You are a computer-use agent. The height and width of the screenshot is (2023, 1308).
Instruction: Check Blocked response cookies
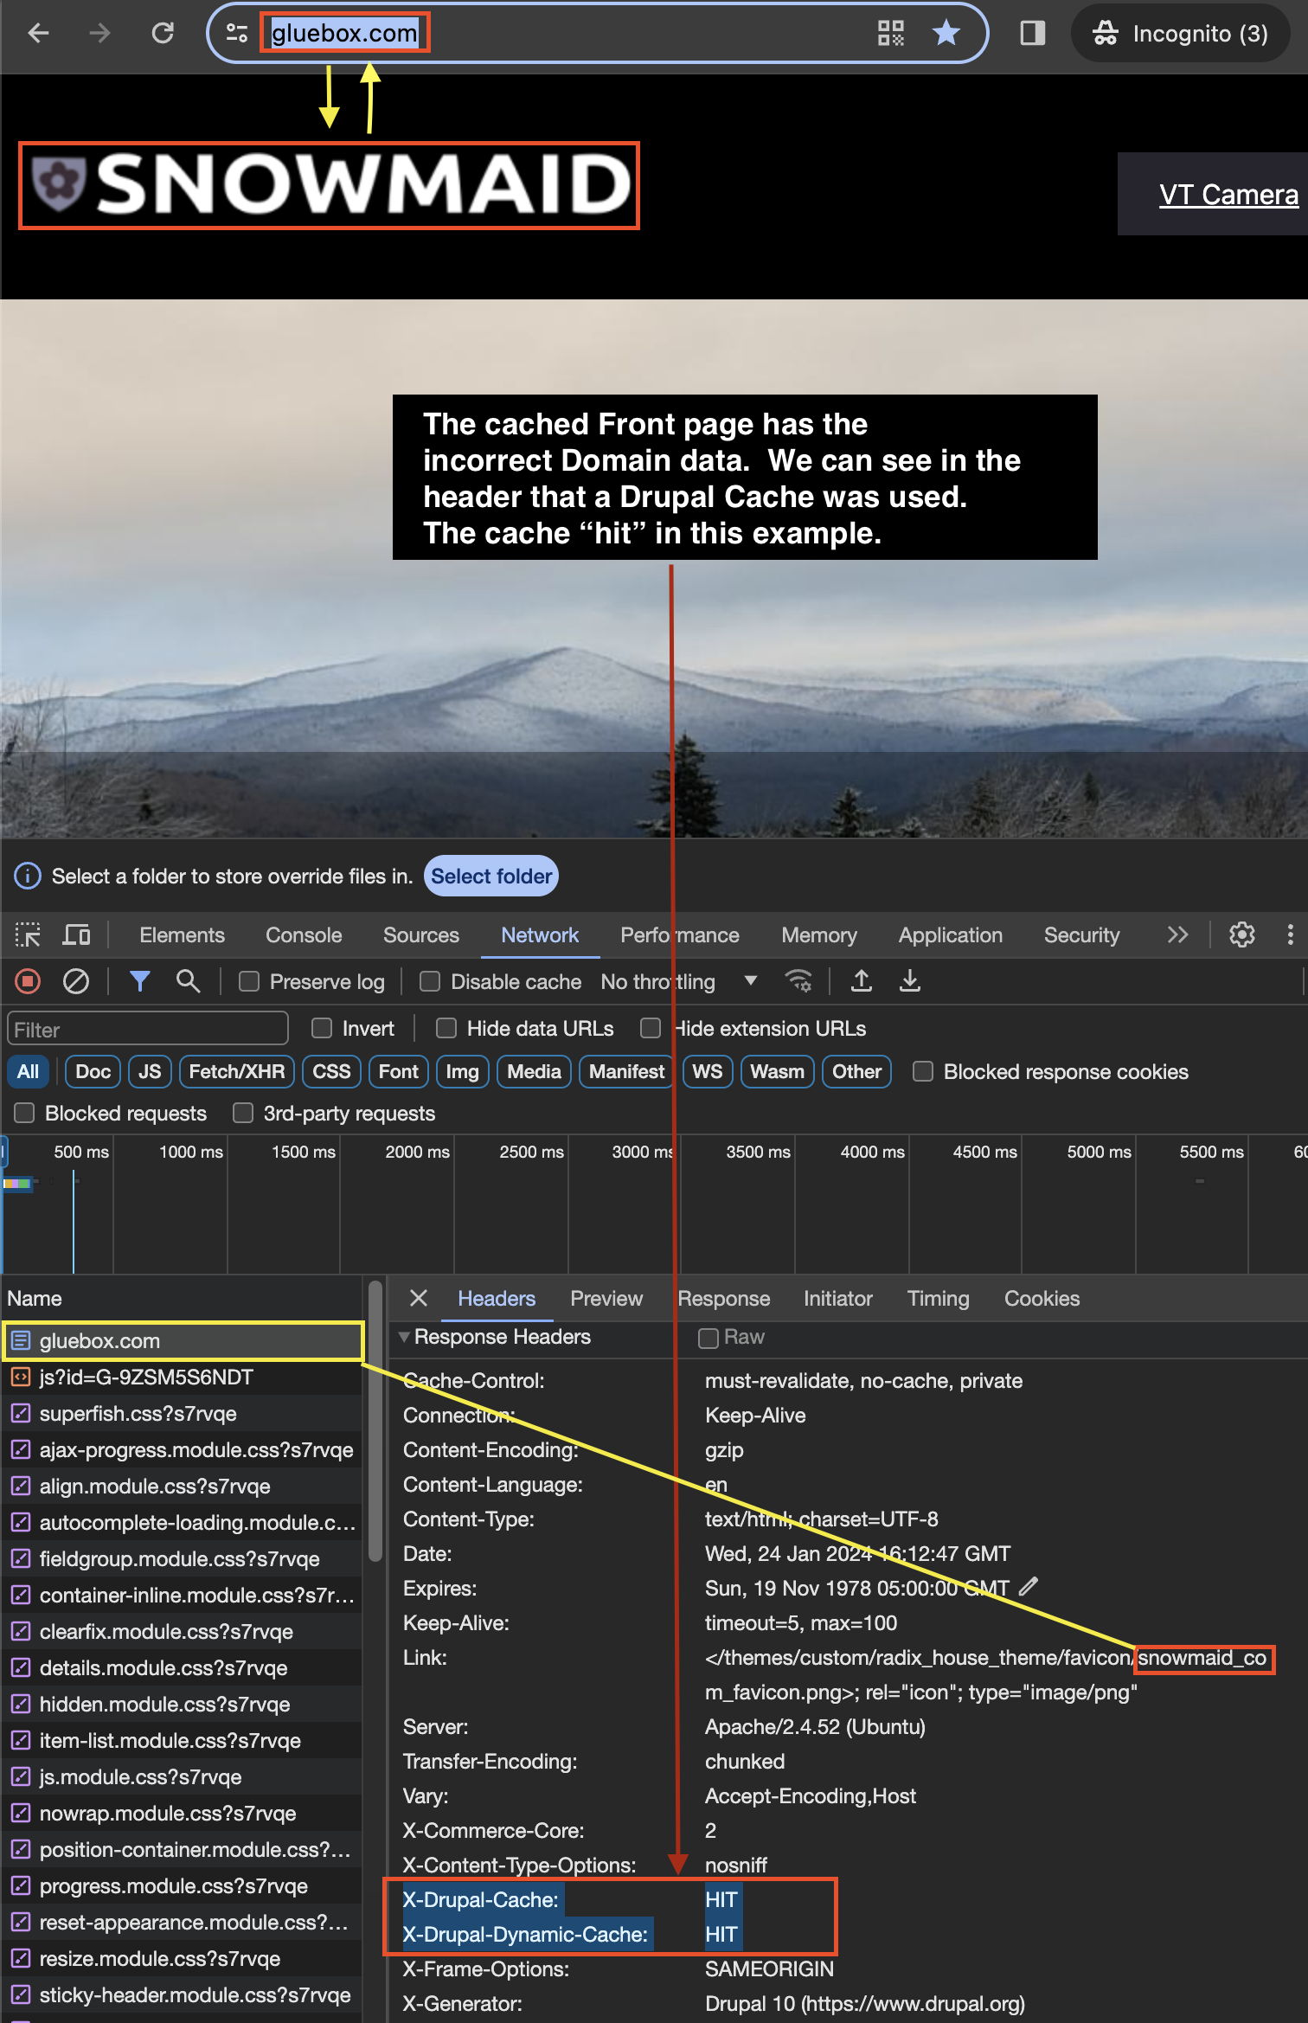point(923,1071)
